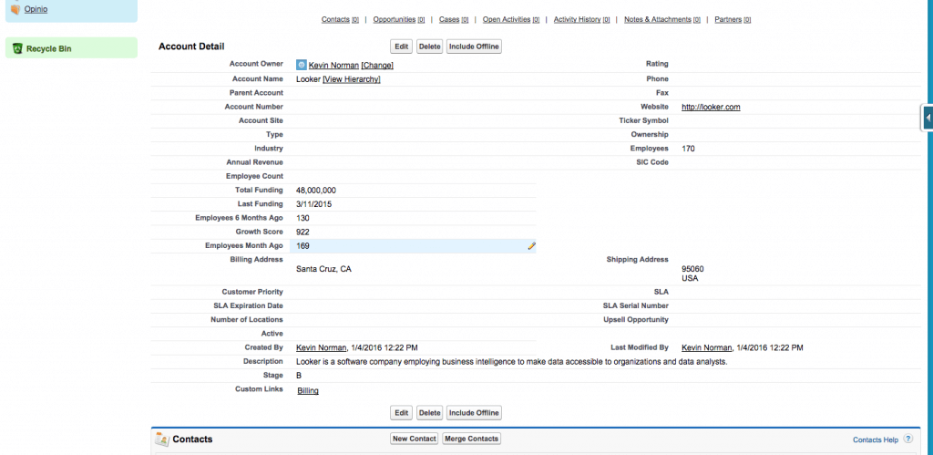The width and height of the screenshot is (933, 455).
Task: Click the Contacts Help question mark icon
Action: coord(908,439)
